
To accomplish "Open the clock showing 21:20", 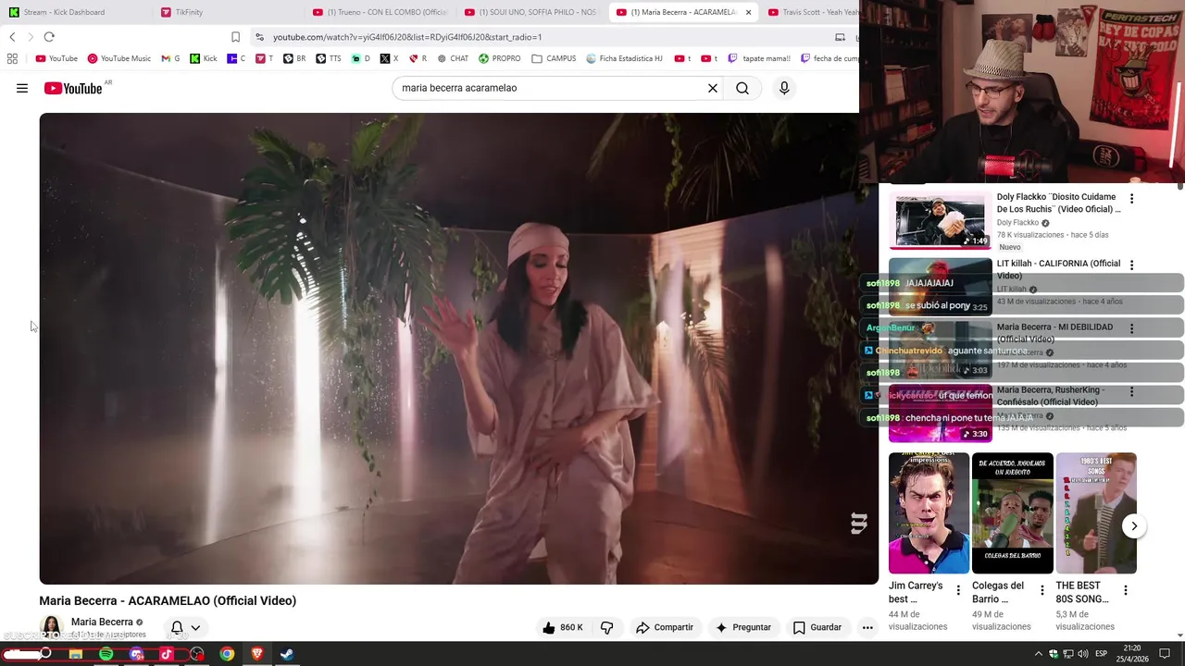I will [1131, 654].
